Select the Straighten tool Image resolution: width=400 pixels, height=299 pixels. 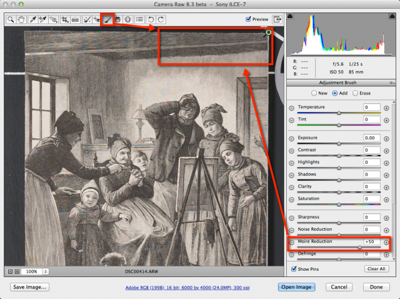pos(75,19)
